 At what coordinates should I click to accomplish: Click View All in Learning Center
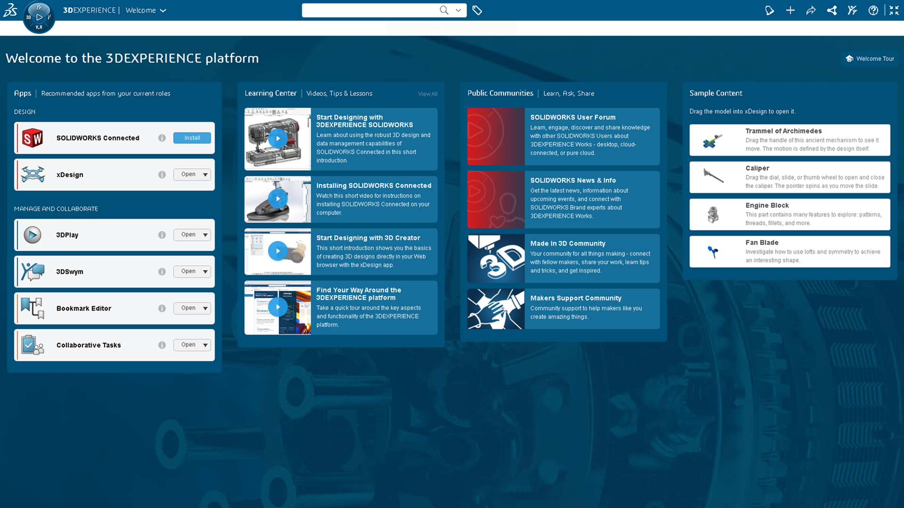[428, 94]
